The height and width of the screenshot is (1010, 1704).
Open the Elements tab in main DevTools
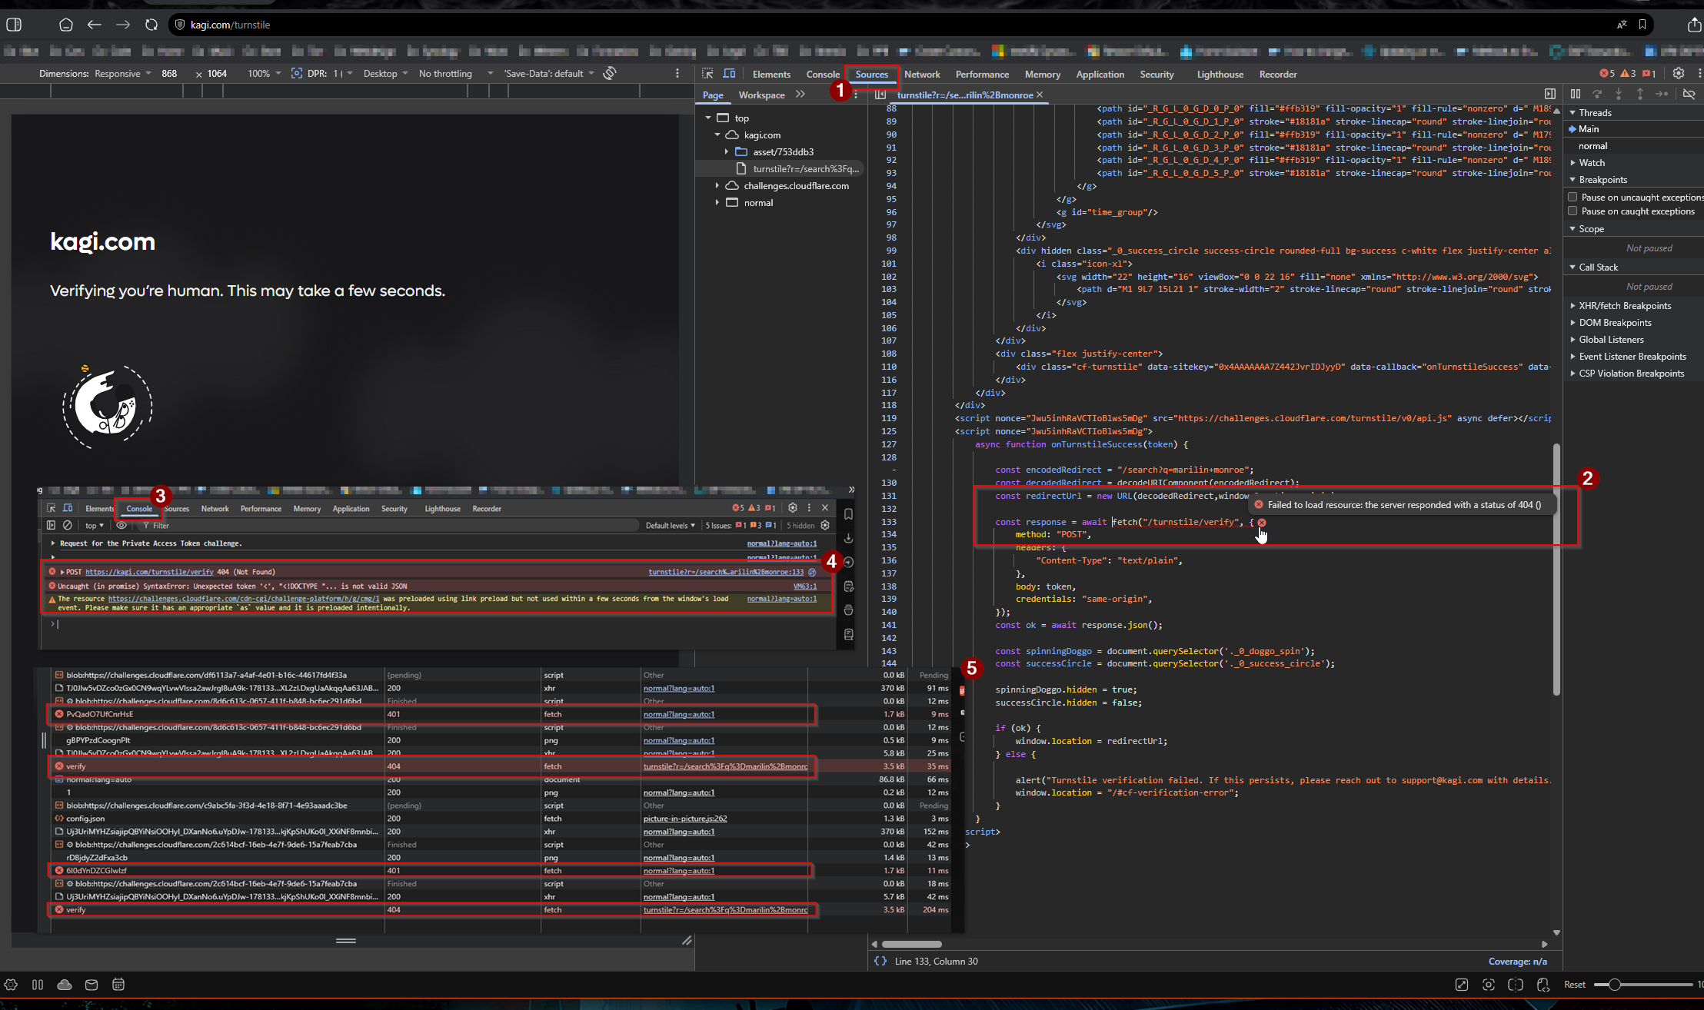click(x=771, y=75)
